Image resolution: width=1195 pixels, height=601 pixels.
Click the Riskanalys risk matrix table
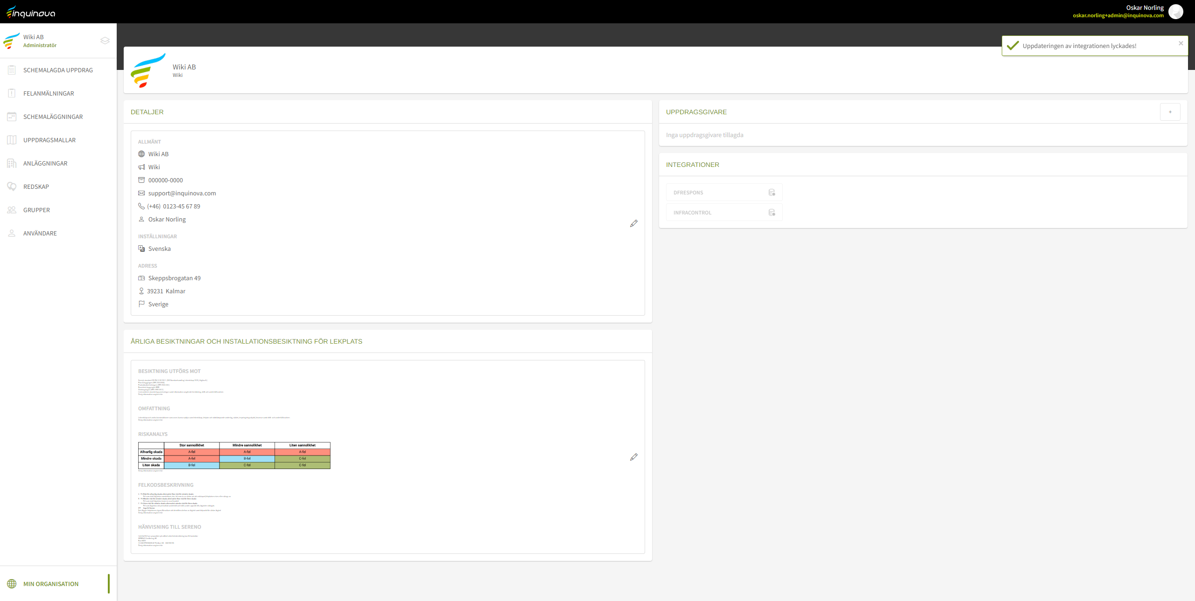point(234,456)
